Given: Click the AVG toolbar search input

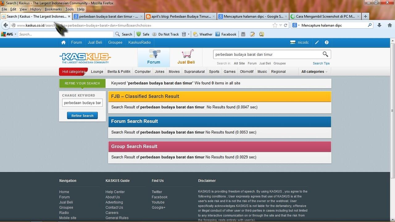Looking at the screenshot, I should [x=66, y=34].
